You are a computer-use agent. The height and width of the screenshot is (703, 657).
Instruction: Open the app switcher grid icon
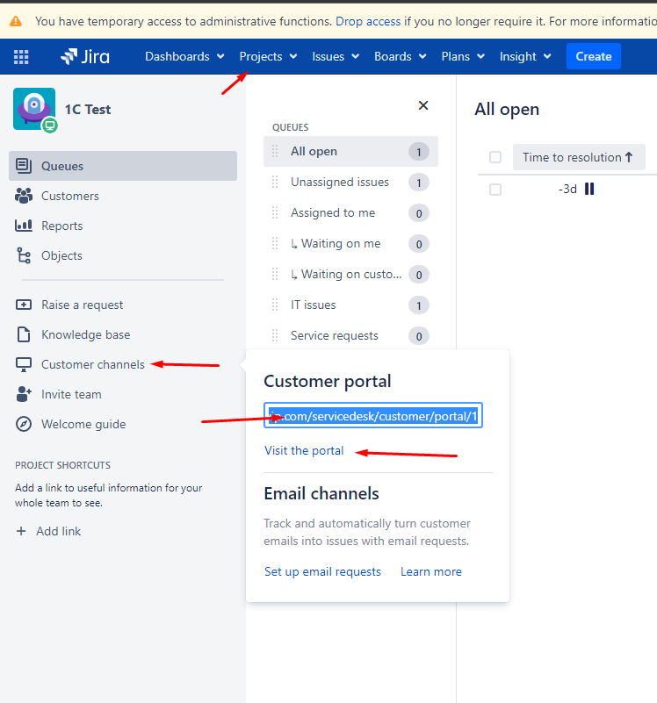(x=21, y=56)
